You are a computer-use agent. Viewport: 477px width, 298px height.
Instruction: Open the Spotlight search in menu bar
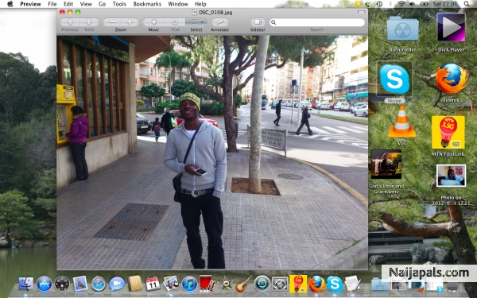(467, 4)
